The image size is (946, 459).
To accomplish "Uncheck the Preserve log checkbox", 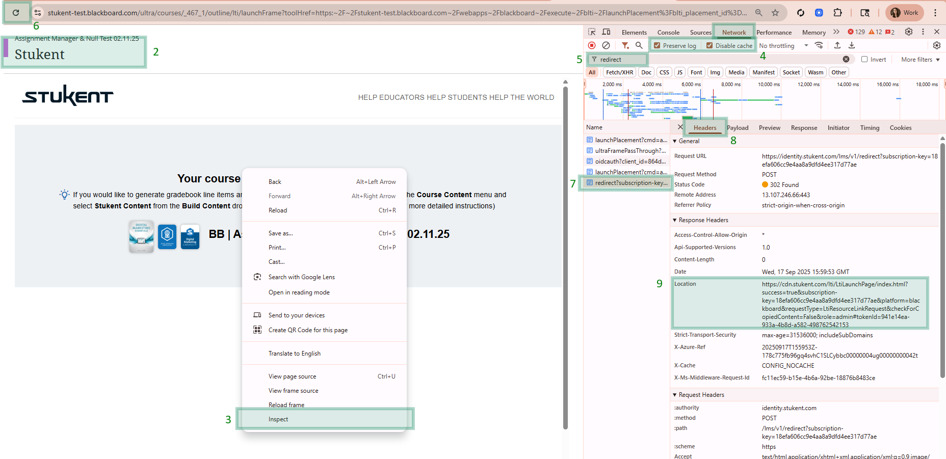I will tap(657, 45).
